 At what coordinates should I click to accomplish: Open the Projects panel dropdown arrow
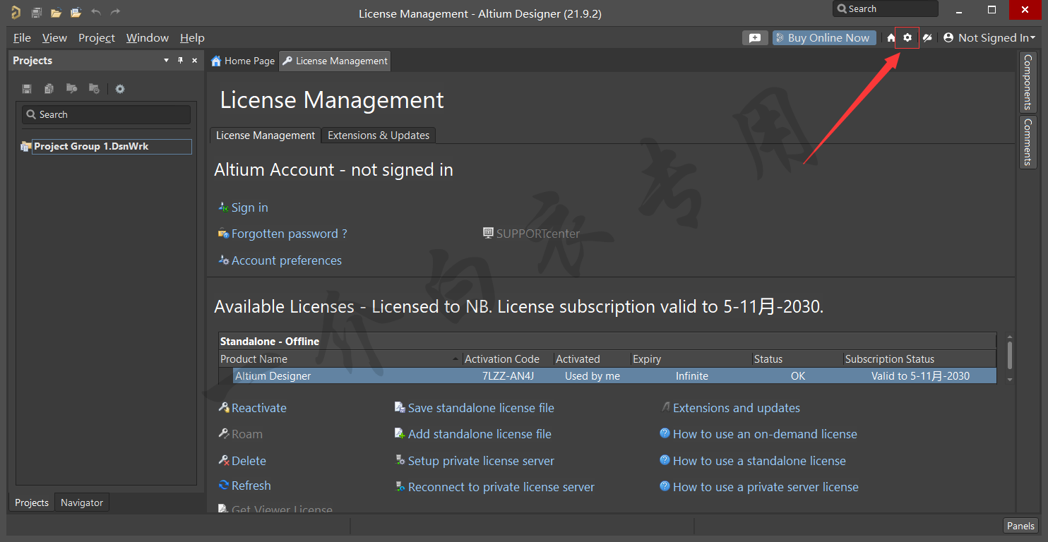(x=166, y=61)
